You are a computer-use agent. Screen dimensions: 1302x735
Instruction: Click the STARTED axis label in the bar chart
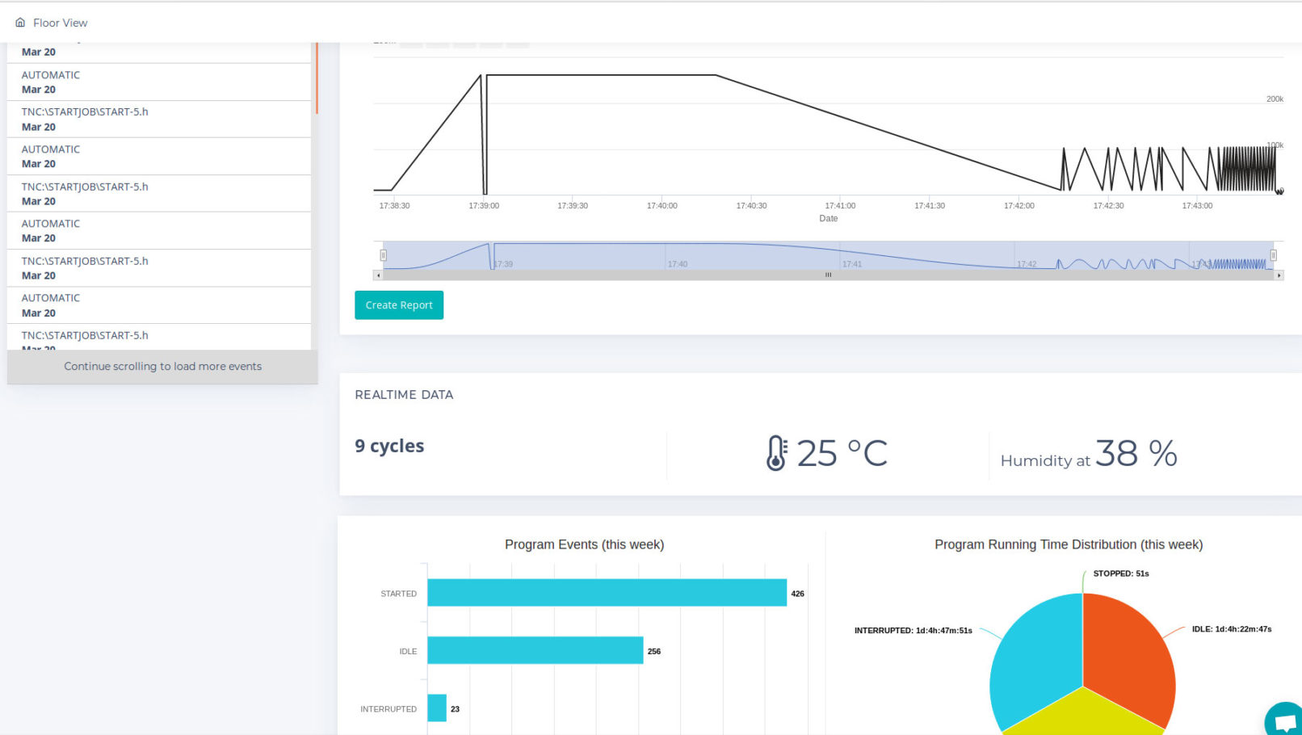point(398,594)
